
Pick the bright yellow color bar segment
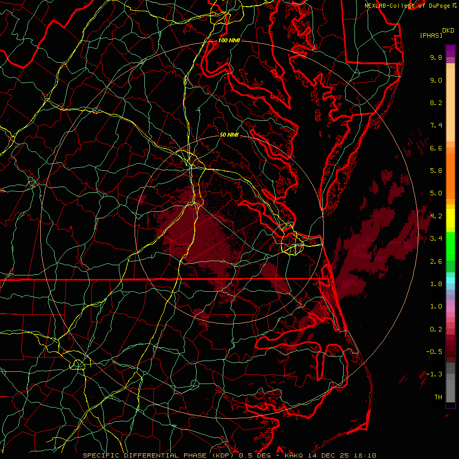pyautogui.click(x=450, y=218)
